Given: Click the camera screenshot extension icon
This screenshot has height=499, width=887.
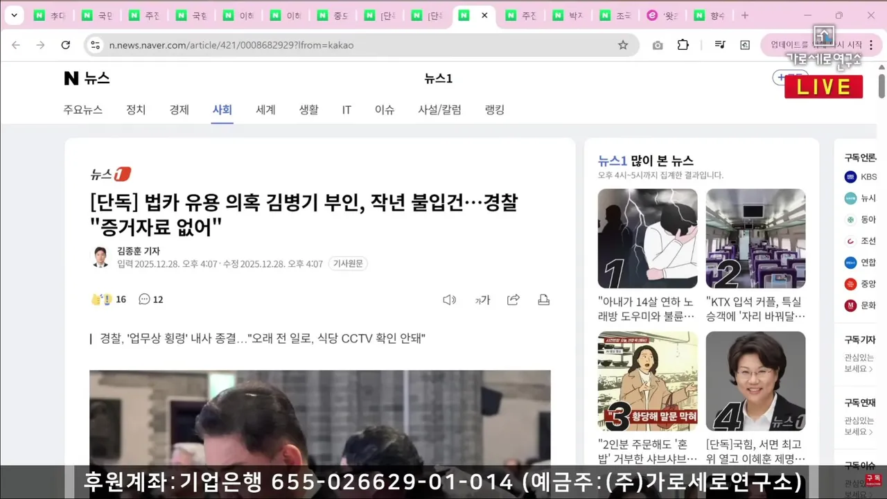Looking at the screenshot, I should point(658,45).
